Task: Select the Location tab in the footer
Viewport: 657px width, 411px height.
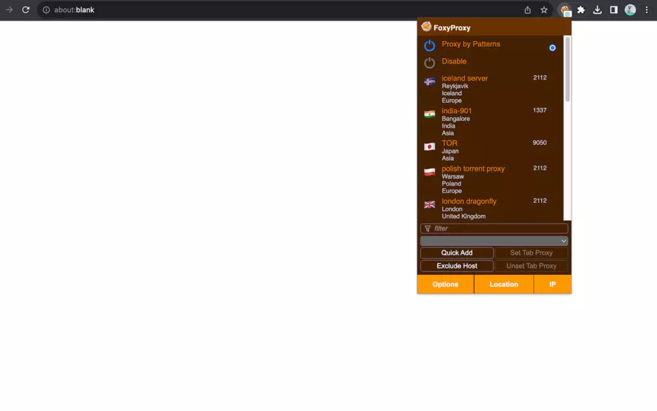Action: [x=504, y=284]
